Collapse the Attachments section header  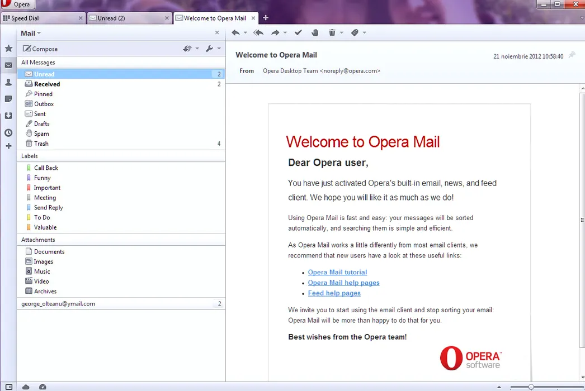(121, 240)
